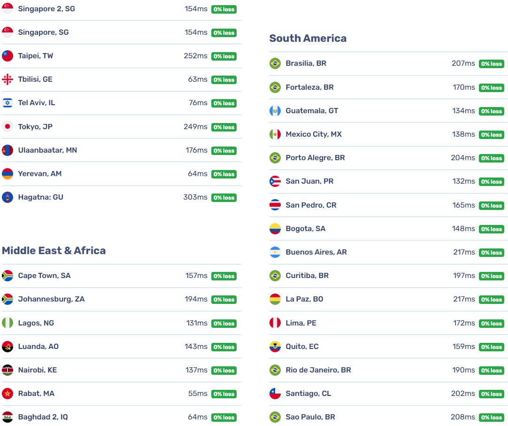Click the Japan flag icon next to Tokyo
This screenshot has height=426, width=508.
(x=8, y=126)
